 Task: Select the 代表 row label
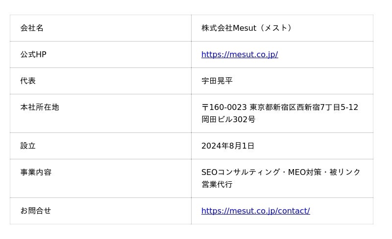28,81
